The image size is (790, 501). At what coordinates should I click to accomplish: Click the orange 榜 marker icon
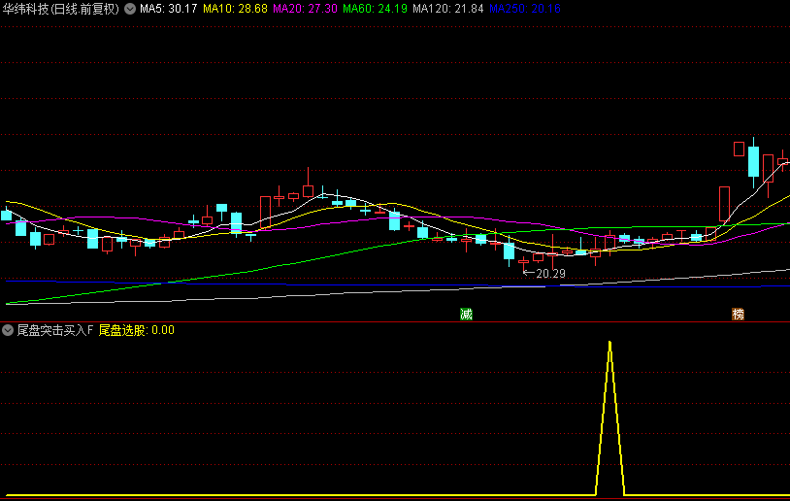[738, 315]
